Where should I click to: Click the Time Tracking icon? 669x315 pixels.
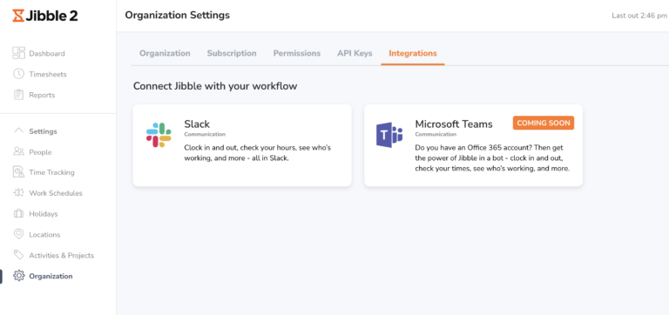point(19,172)
